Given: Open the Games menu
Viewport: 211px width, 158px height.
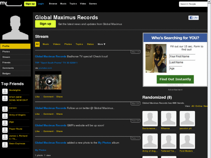Looking at the screenshot, I should [x=93, y=4].
